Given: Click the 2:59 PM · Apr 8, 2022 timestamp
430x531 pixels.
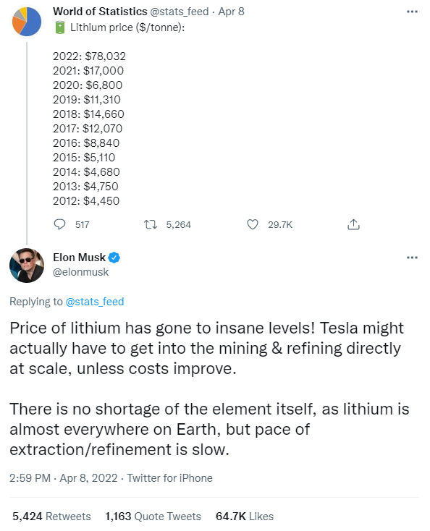Looking at the screenshot, I should pyautogui.click(x=64, y=478).
